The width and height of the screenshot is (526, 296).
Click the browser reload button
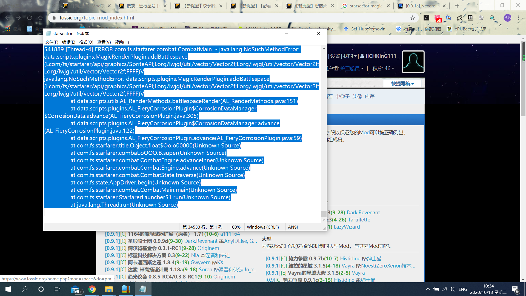tap(29, 18)
